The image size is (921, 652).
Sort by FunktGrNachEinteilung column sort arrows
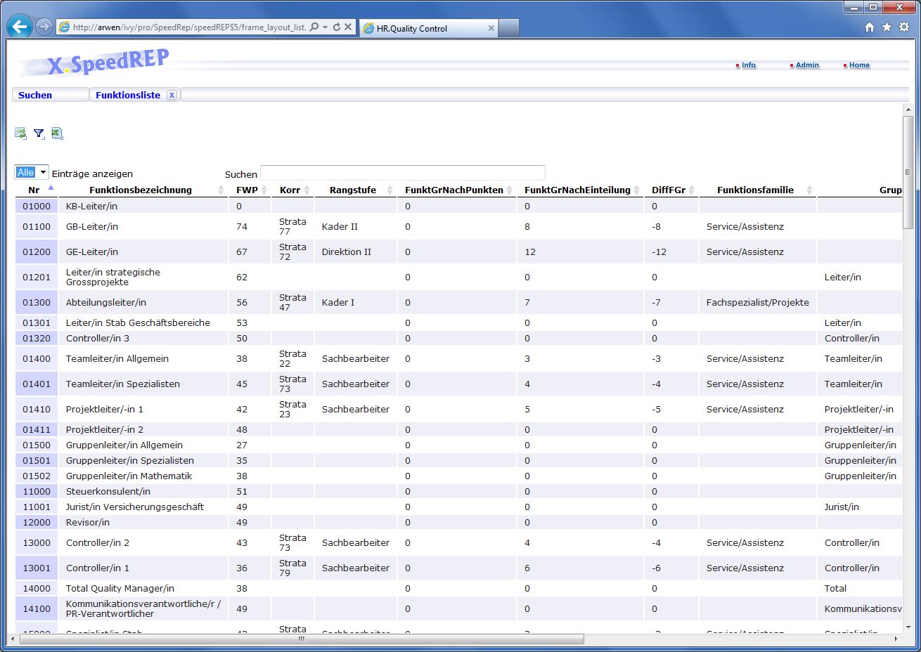(x=637, y=190)
